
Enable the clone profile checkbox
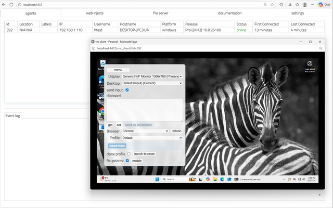tap(129, 154)
